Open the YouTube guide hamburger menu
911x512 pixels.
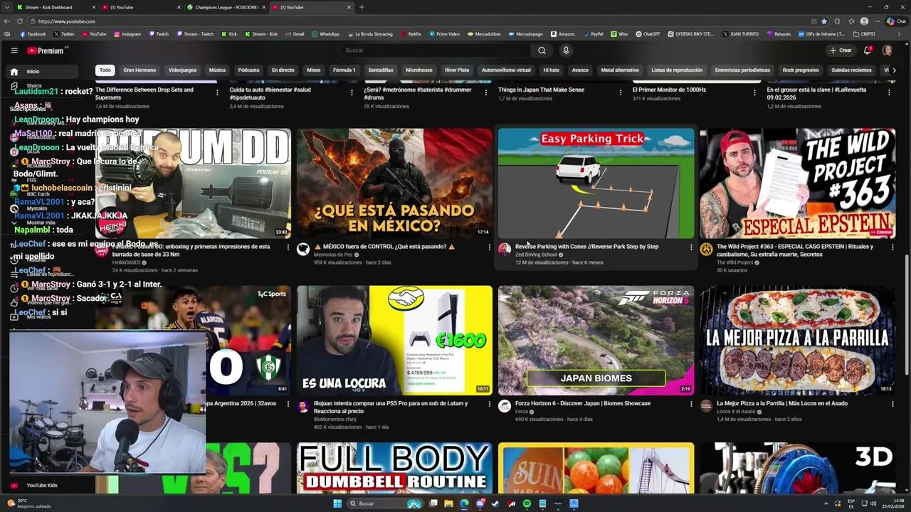point(14,50)
